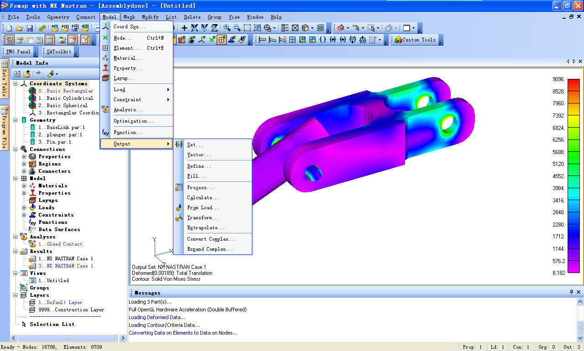Click the New model icon

[10, 28]
